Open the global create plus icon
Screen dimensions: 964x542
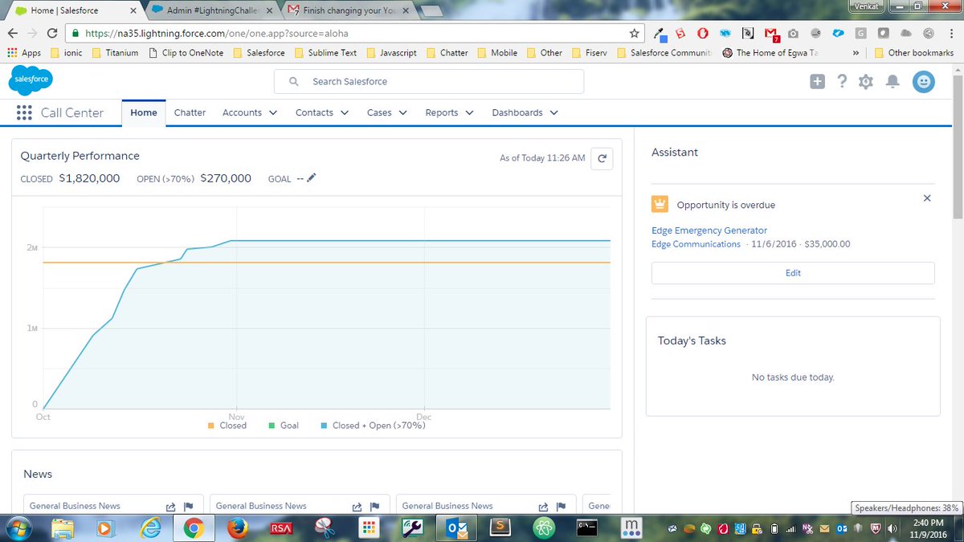coord(817,81)
